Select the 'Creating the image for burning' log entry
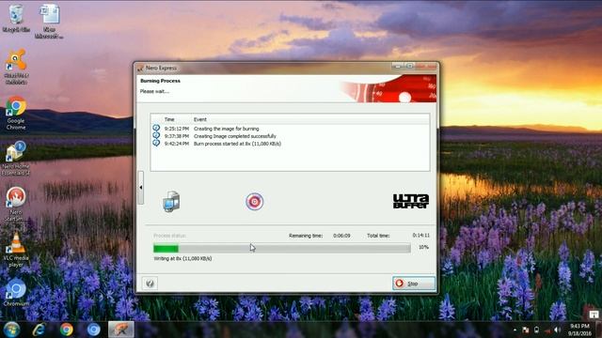The height and width of the screenshot is (338, 602). tap(226, 129)
